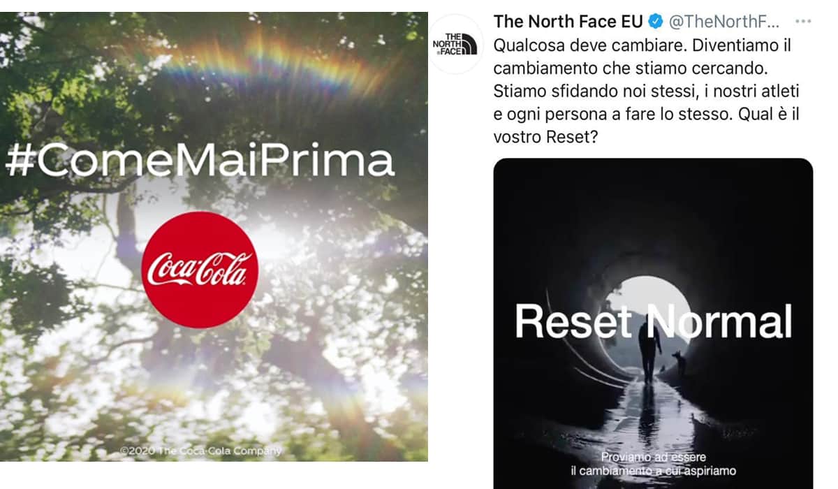The height and width of the screenshot is (489, 838).
Task: Click The North Face EU account name
Action: (x=568, y=22)
